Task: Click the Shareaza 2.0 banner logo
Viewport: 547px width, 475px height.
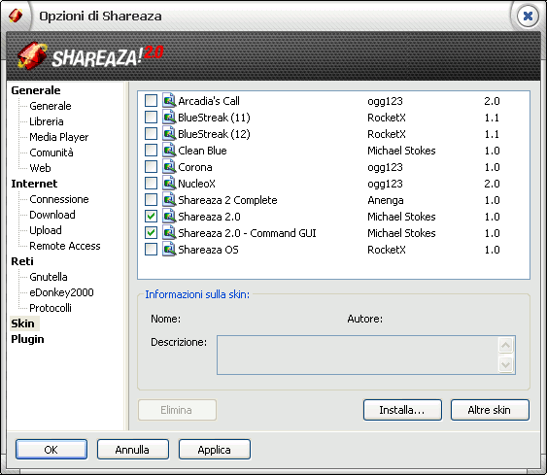Action: point(90,55)
